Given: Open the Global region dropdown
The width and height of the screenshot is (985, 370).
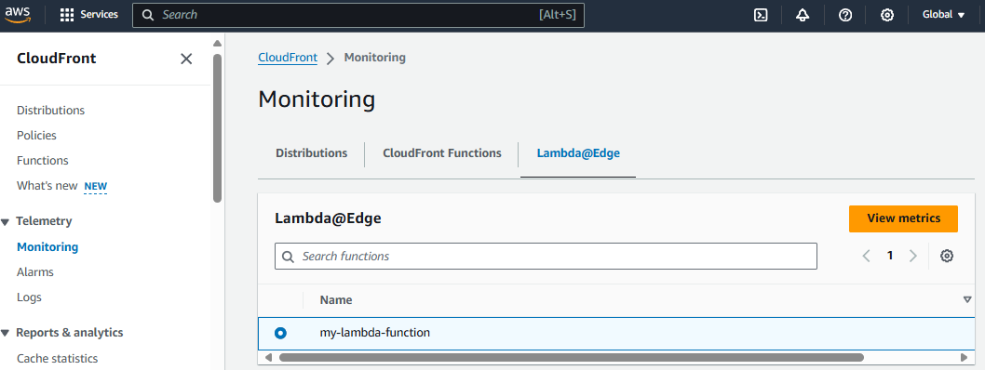Looking at the screenshot, I should point(943,15).
